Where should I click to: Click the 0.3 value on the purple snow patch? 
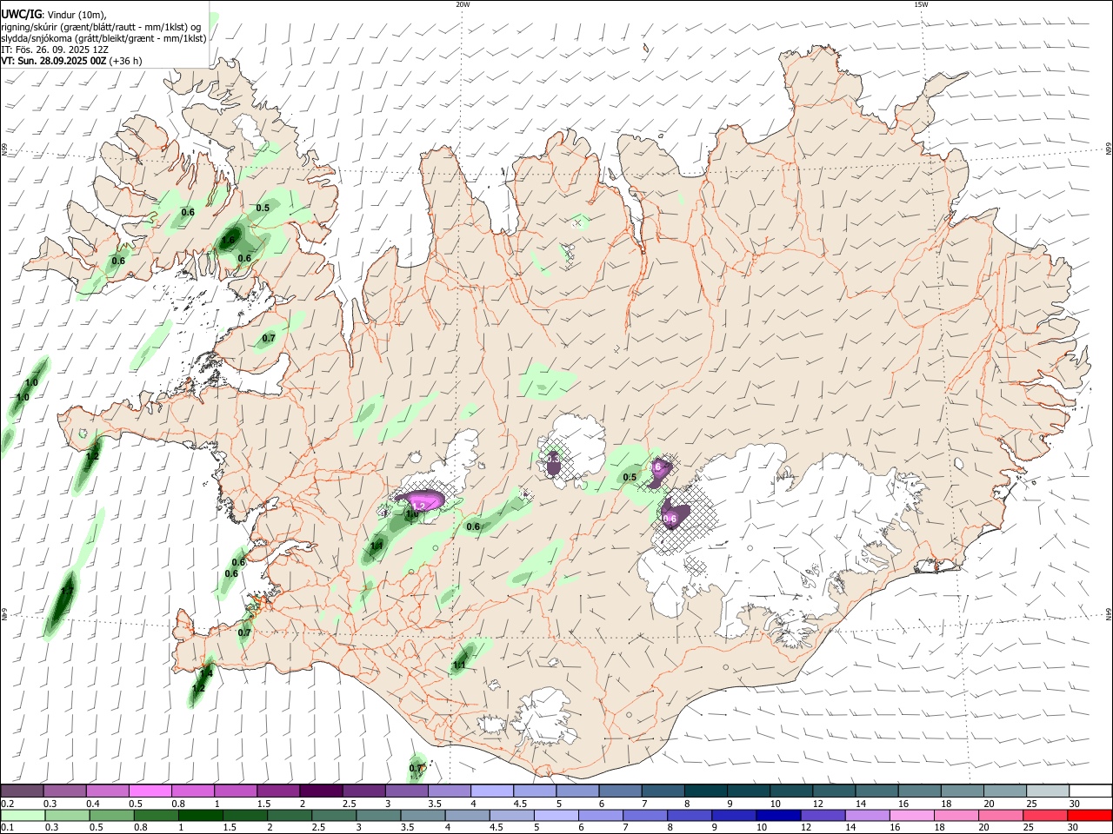tap(553, 459)
